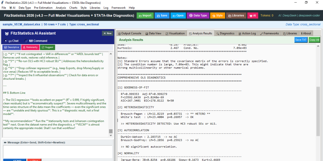Start a new chat with New button
This screenshot has width=323, height=161.
click(107, 33)
